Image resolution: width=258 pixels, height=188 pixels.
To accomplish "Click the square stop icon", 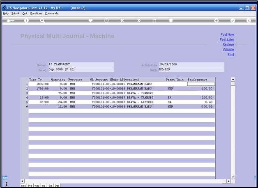I will (x=171, y=21).
